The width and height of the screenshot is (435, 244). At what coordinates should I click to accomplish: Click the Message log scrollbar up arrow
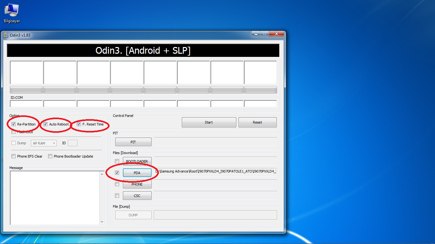(102, 174)
